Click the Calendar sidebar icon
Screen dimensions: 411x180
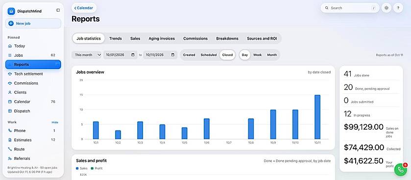[x=10, y=102]
